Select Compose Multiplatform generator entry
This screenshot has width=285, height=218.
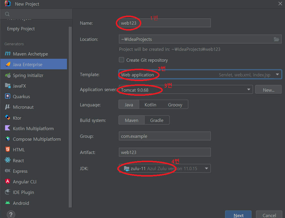point(33,139)
